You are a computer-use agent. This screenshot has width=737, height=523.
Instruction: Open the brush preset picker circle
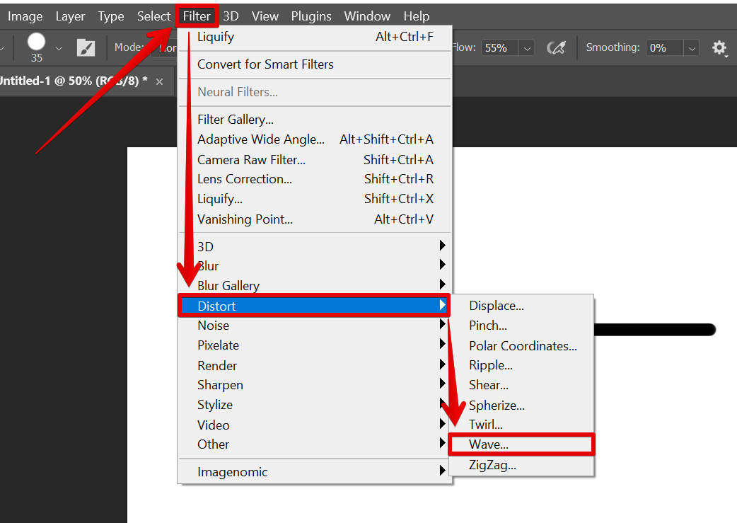point(36,42)
